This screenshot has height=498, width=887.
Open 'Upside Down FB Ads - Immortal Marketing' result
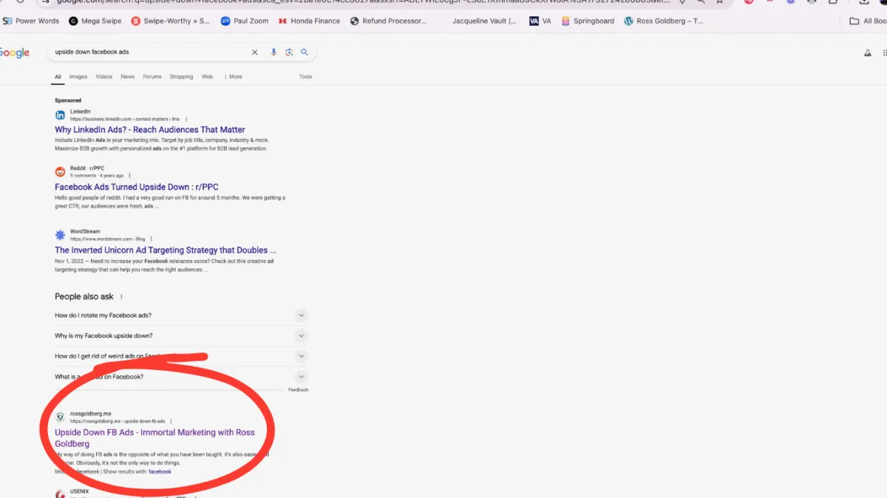(154, 438)
